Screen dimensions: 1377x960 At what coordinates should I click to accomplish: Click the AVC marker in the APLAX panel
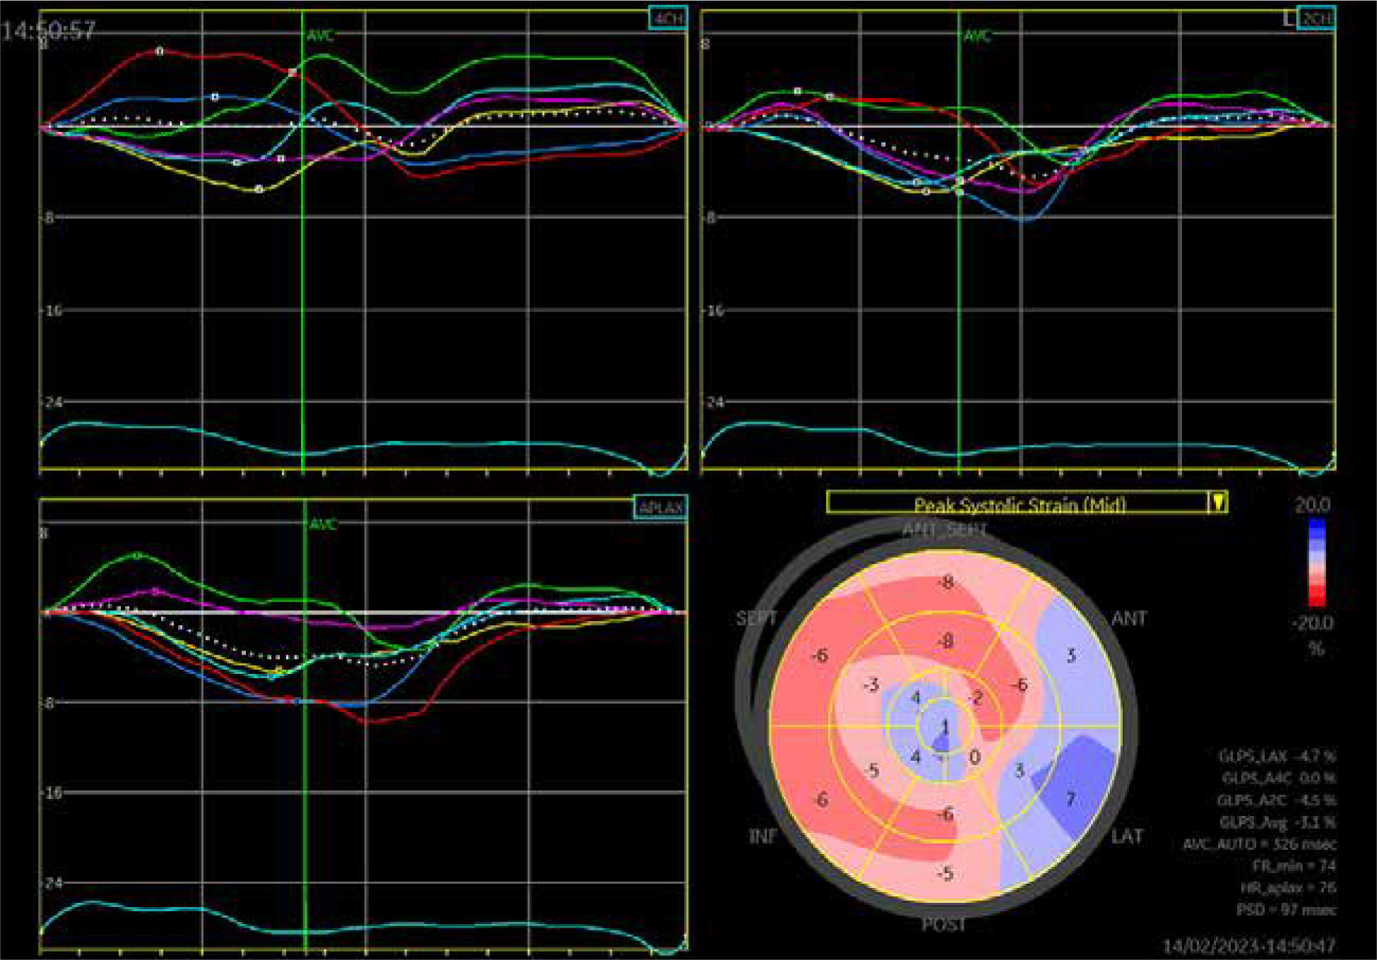pos(323,524)
